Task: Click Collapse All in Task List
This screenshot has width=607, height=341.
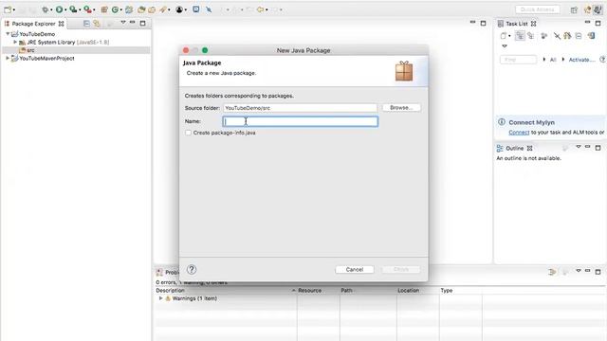Action: 579,36
